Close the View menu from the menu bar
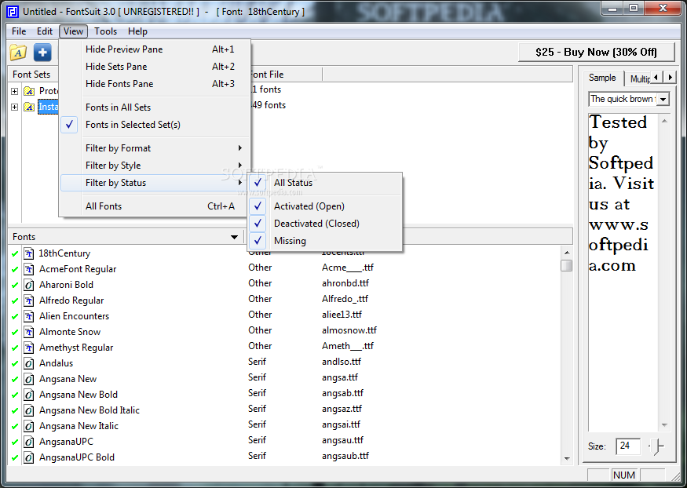This screenshot has width=687, height=488. point(73,31)
